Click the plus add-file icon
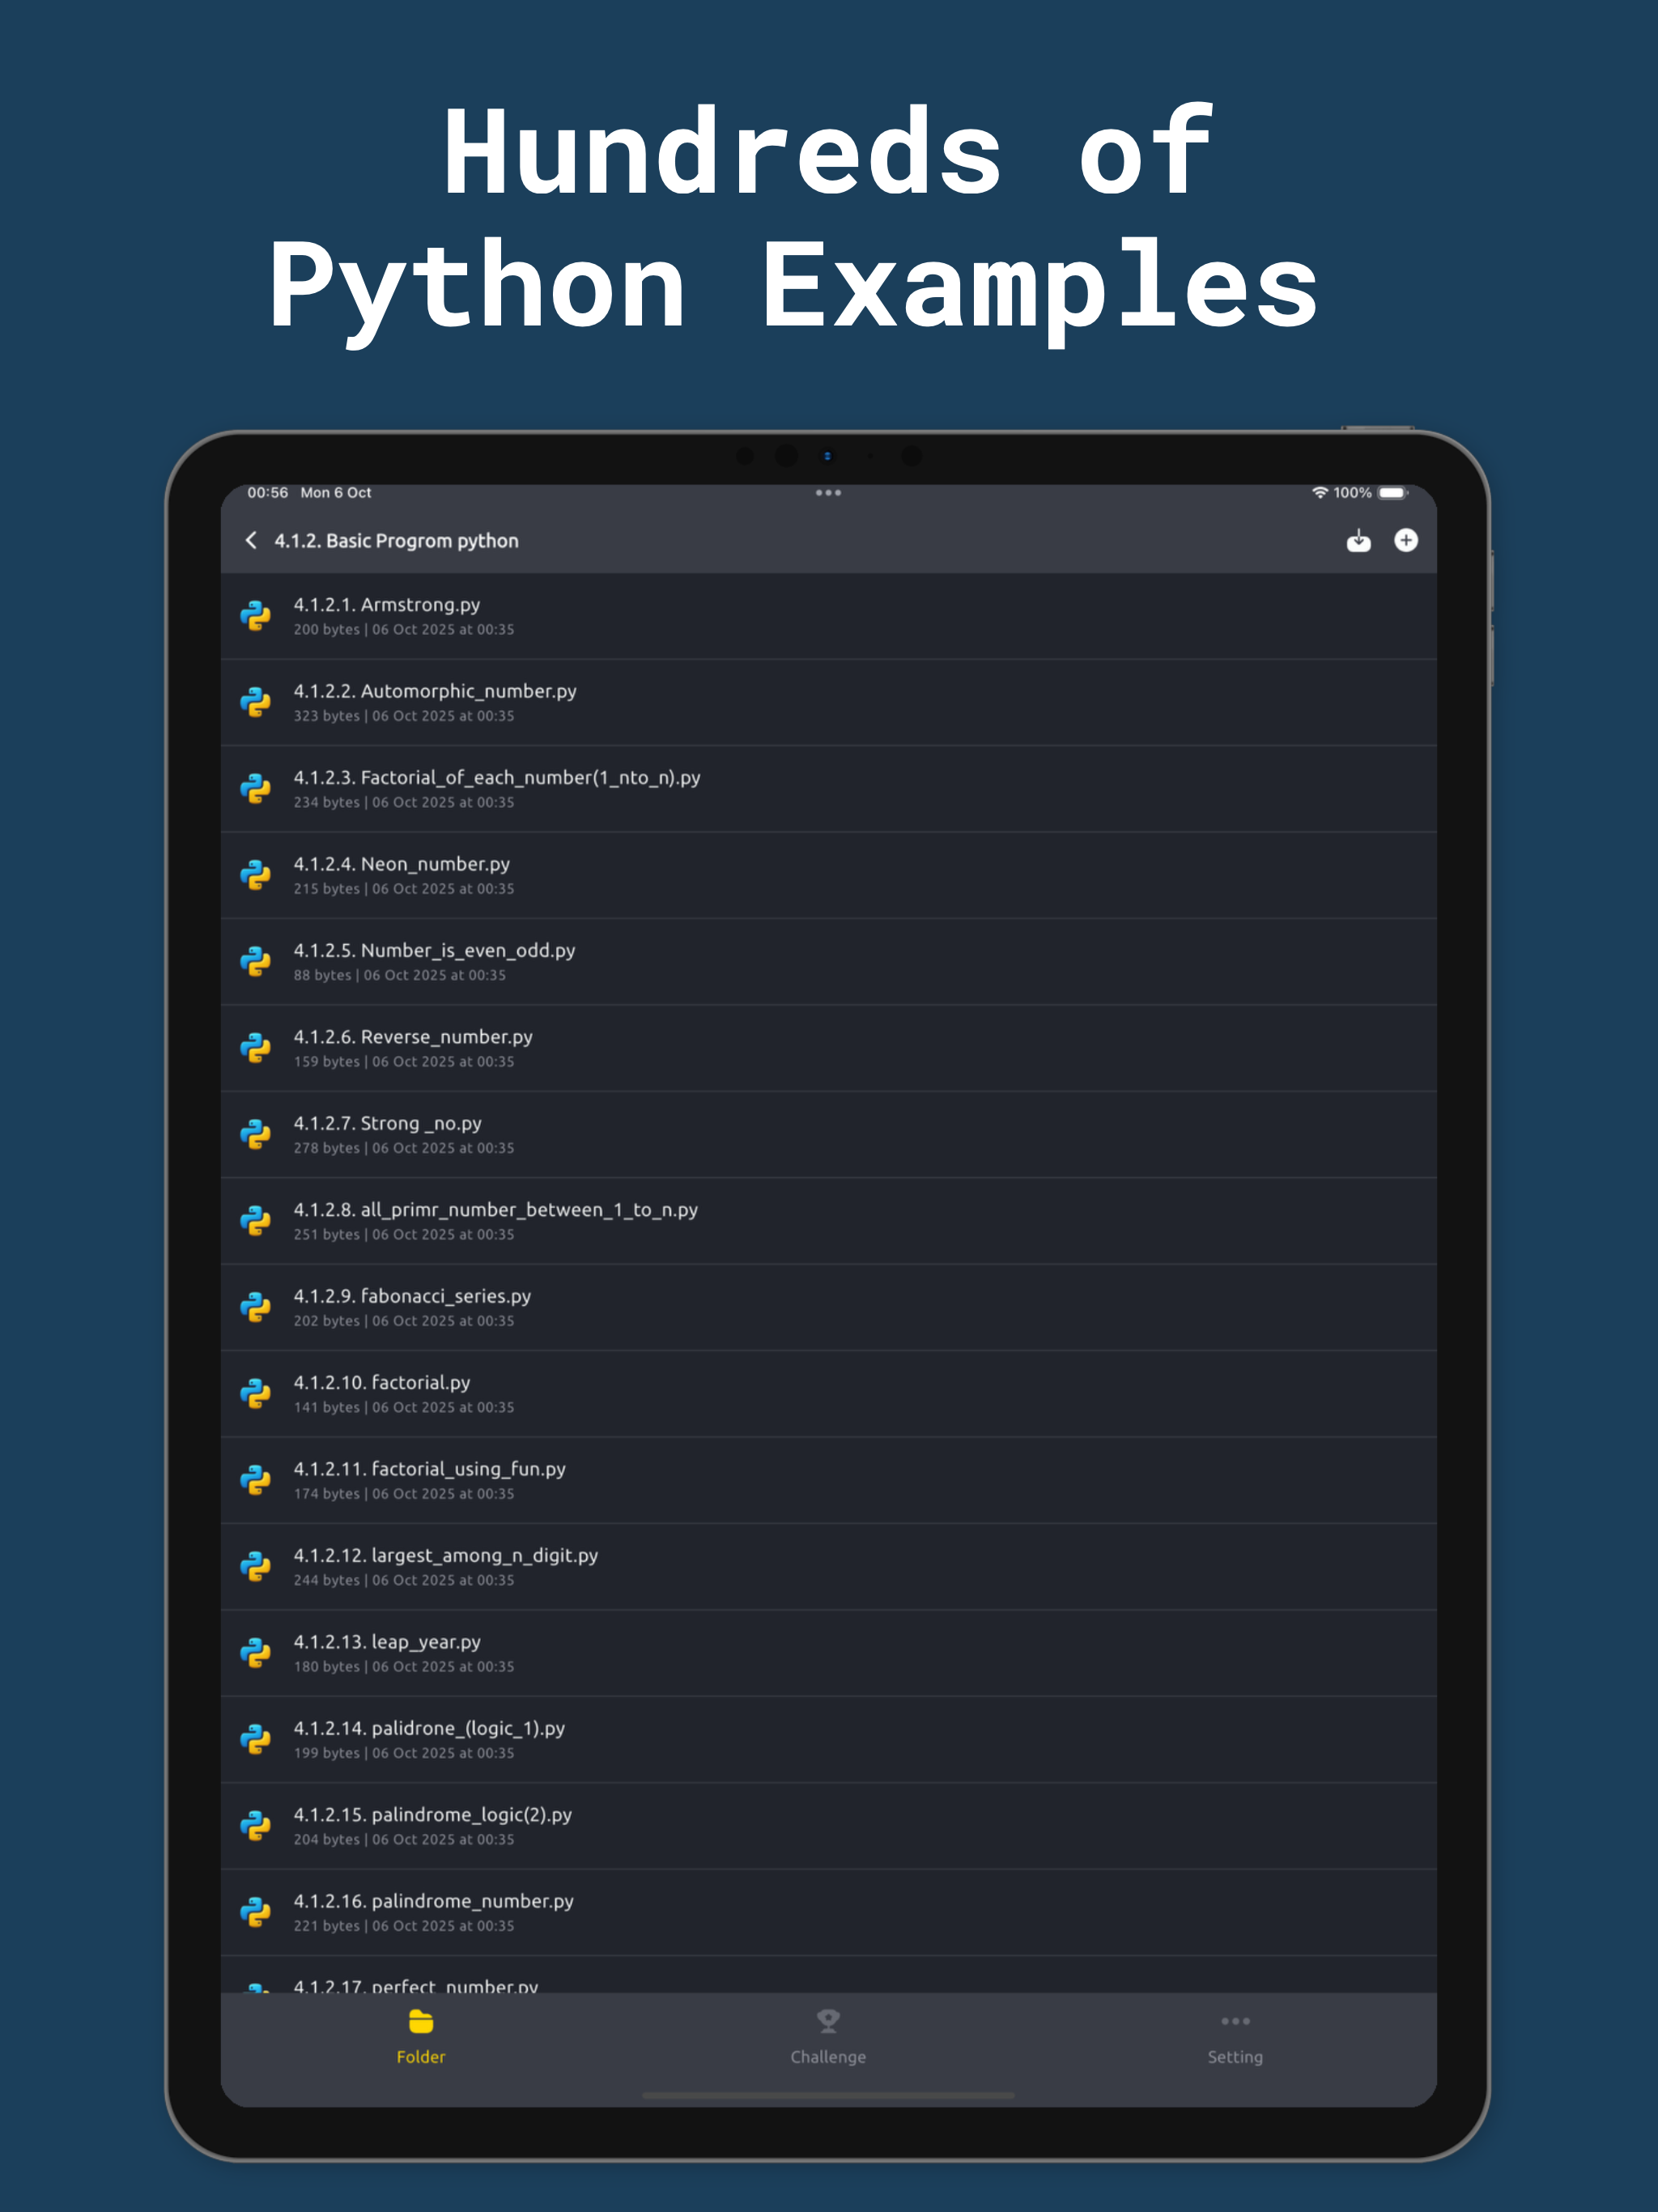This screenshot has width=1658, height=2212. (x=1406, y=540)
